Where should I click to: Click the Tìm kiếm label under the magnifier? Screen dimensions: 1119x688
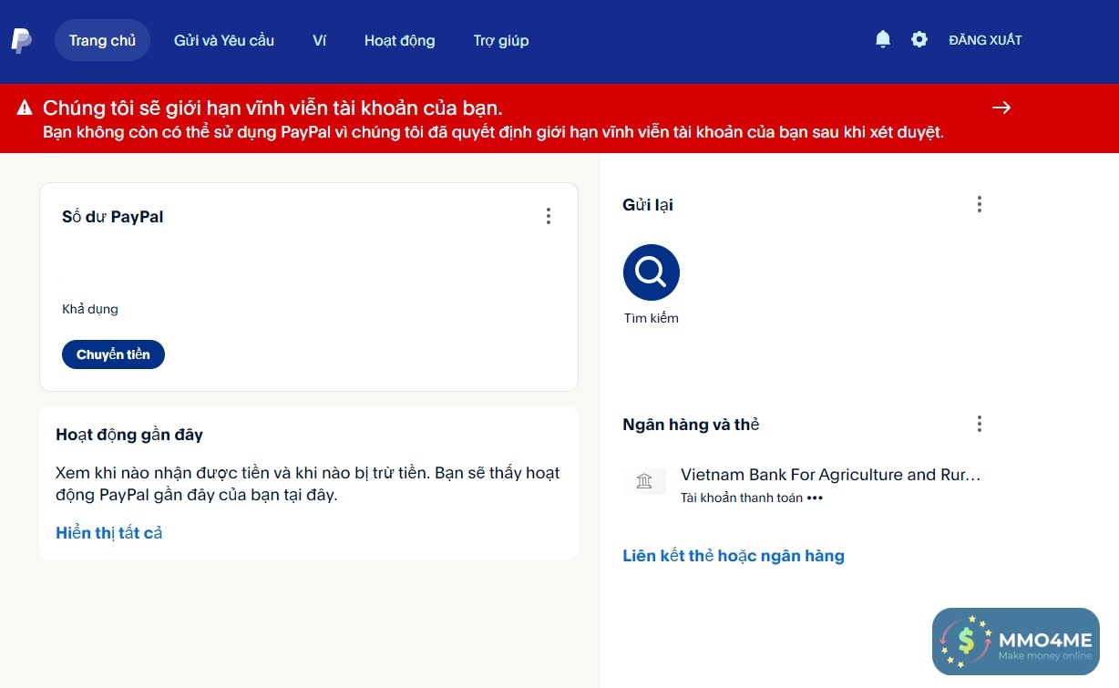click(652, 318)
